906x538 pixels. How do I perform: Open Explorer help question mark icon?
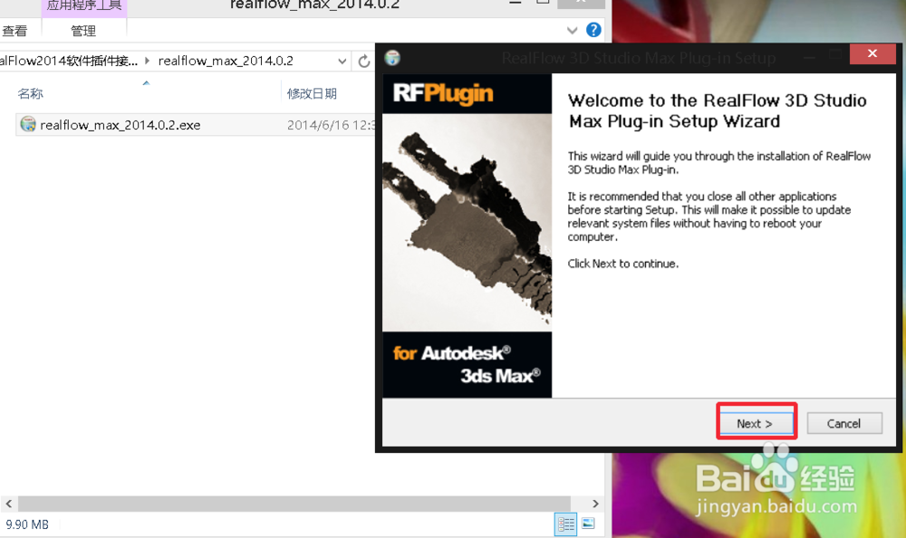(593, 30)
